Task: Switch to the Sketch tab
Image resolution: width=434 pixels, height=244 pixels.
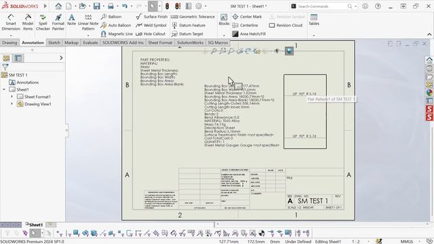Action: point(54,43)
